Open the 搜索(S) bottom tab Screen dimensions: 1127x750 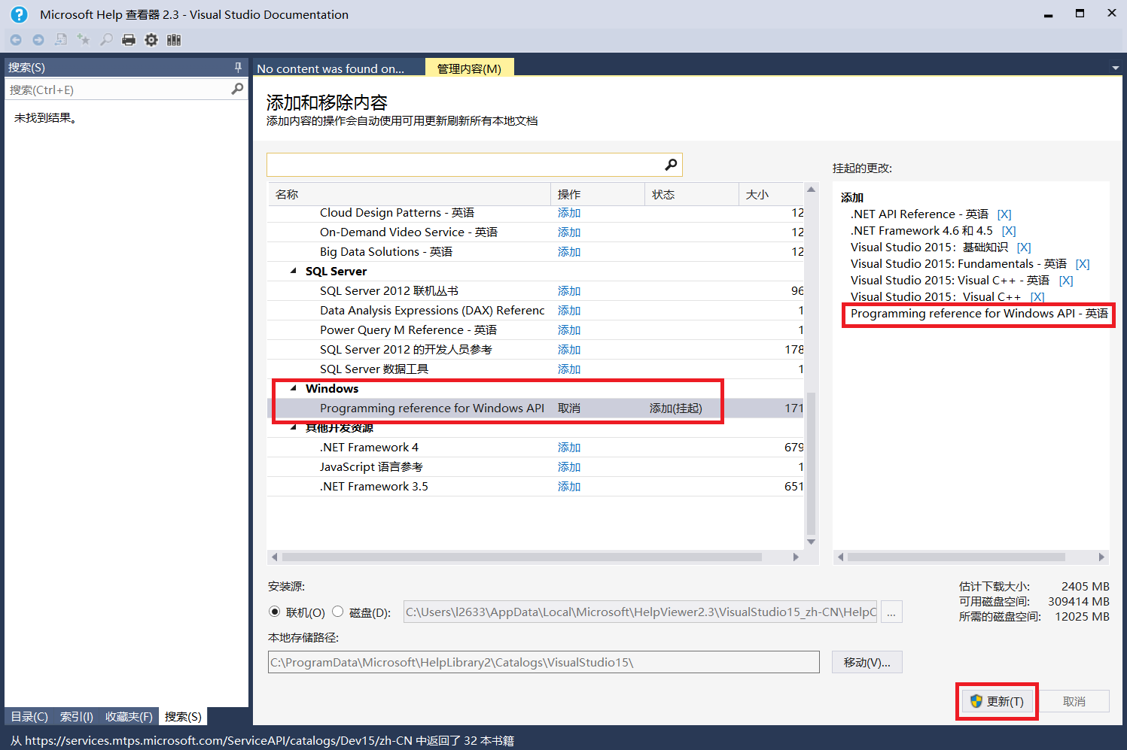click(183, 716)
